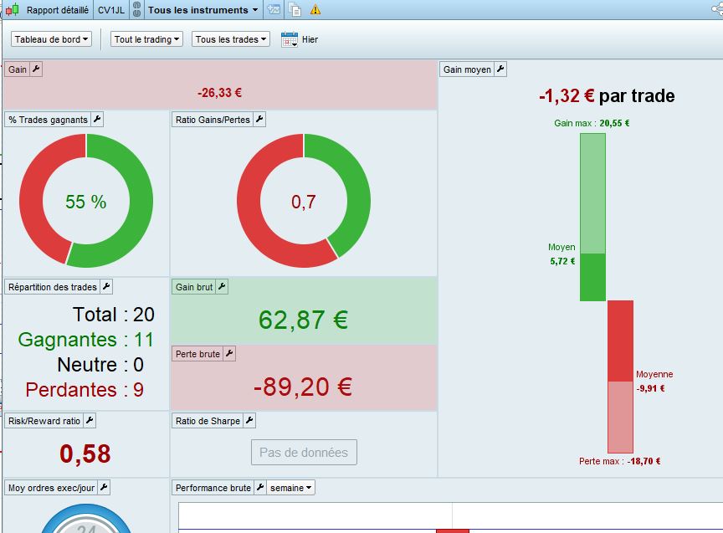Open the semaine period dropdown
The width and height of the screenshot is (723, 533).
point(290,488)
